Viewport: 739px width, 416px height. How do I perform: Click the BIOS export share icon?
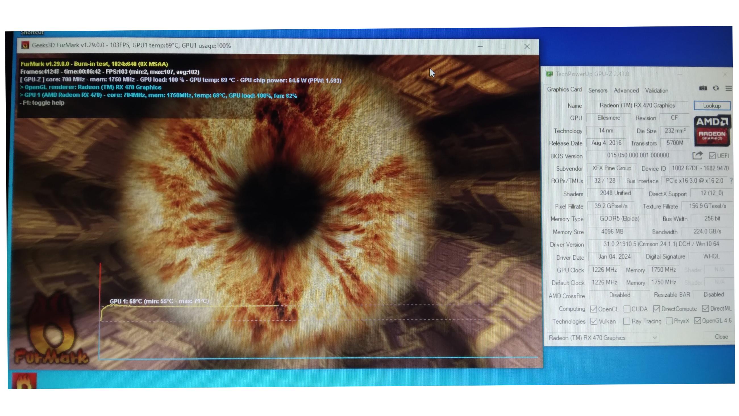[x=697, y=155]
